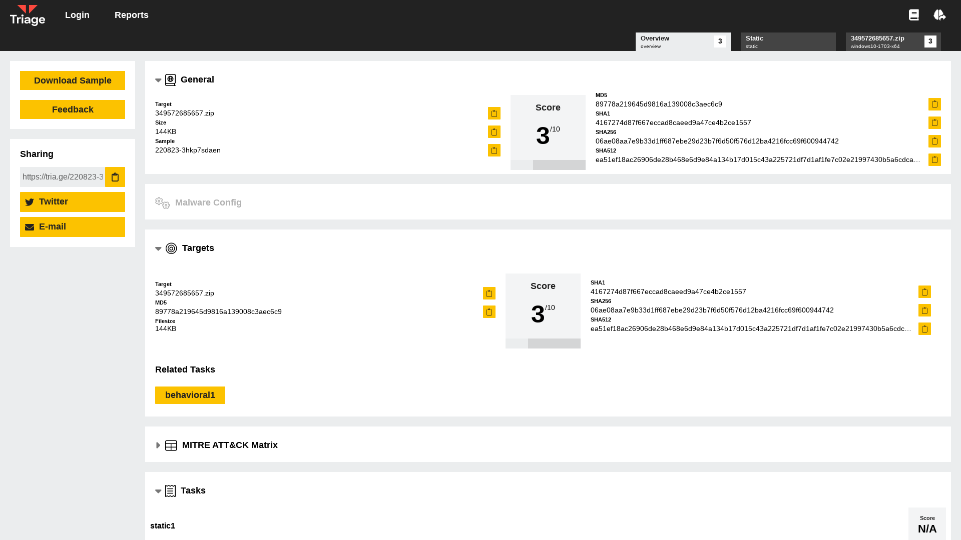Copy the SHA256 hash under Targets
This screenshot has width=961, height=540.
[x=924, y=310]
